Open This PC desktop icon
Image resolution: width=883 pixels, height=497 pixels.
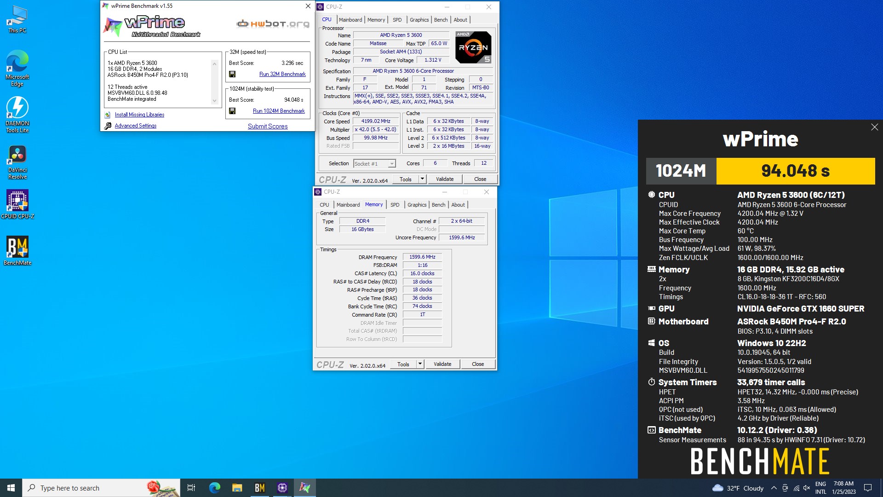tap(17, 19)
